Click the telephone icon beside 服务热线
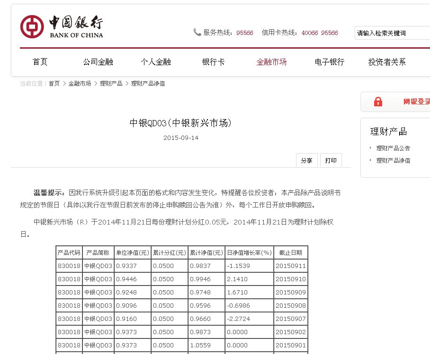Image resolution: width=430 pixels, height=354 pixels. point(197,32)
